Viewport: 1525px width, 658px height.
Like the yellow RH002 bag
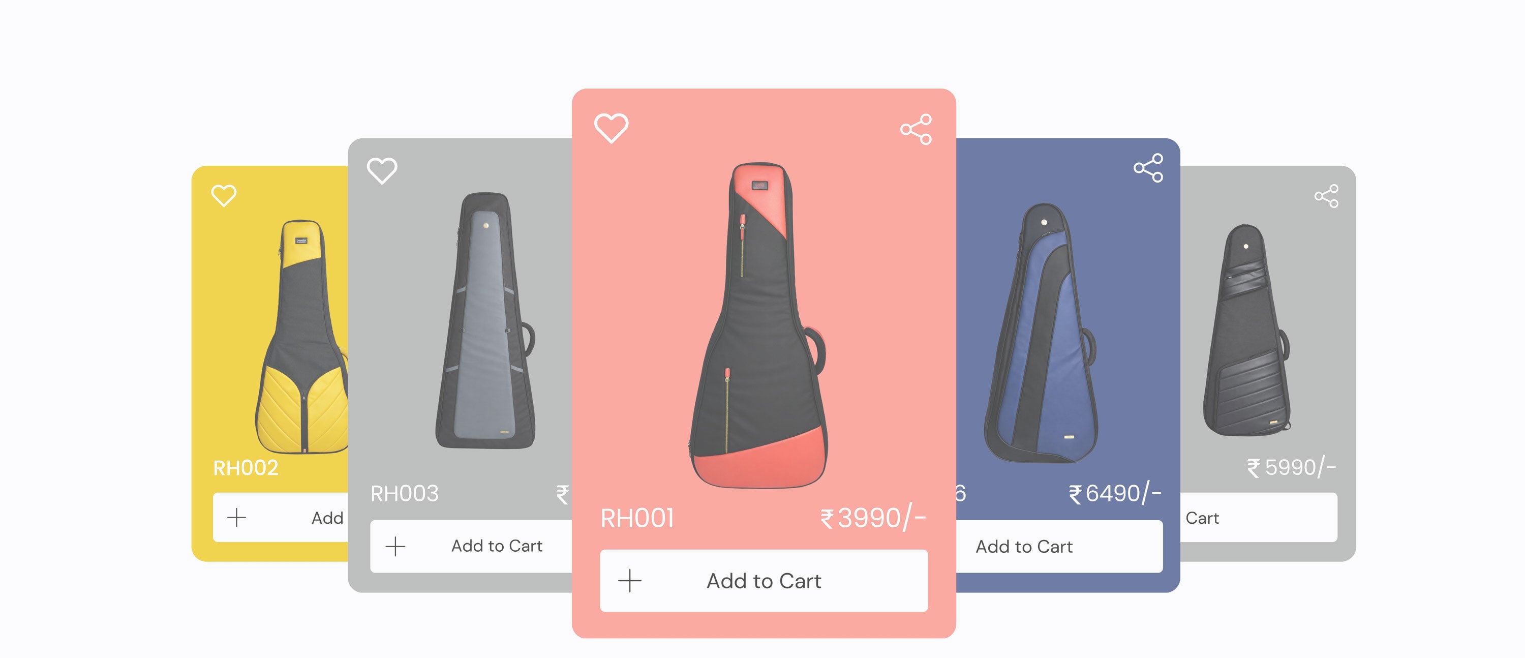[x=224, y=195]
